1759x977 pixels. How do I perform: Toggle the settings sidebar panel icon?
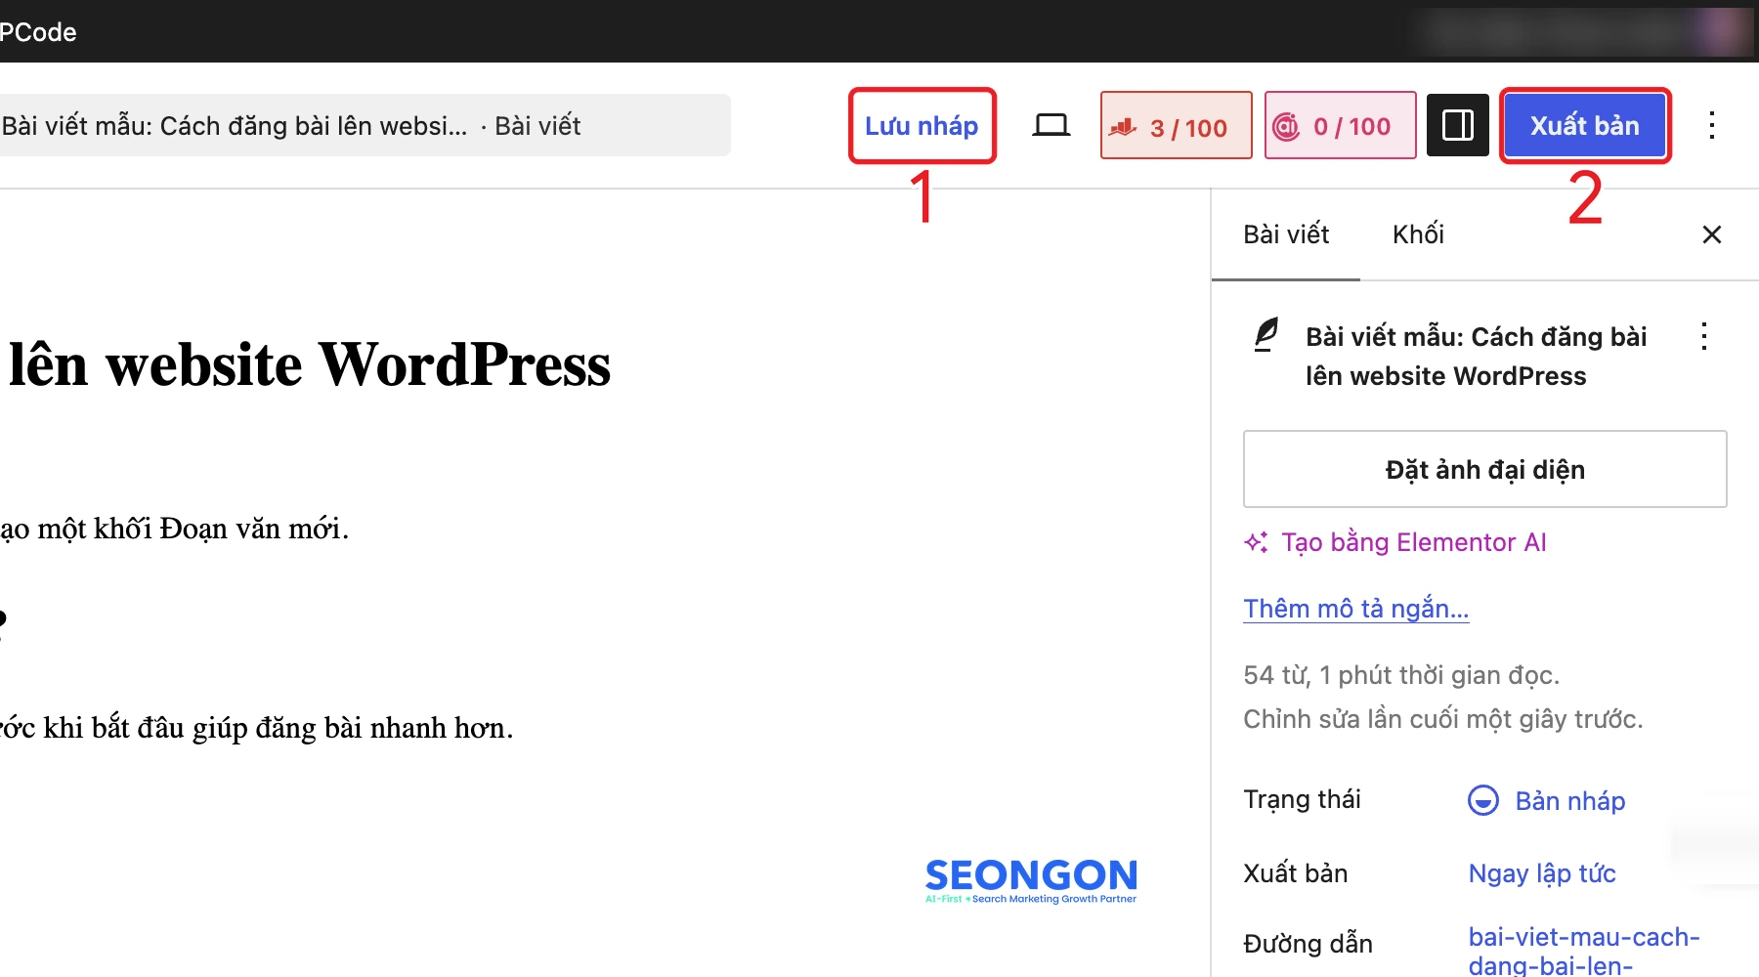[x=1458, y=125]
